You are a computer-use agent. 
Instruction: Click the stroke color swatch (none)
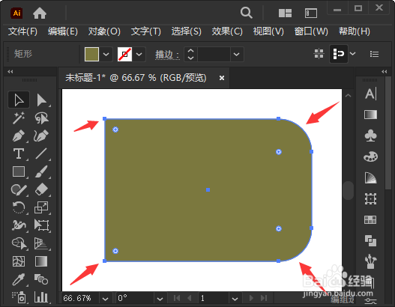pyautogui.click(x=124, y=54)
